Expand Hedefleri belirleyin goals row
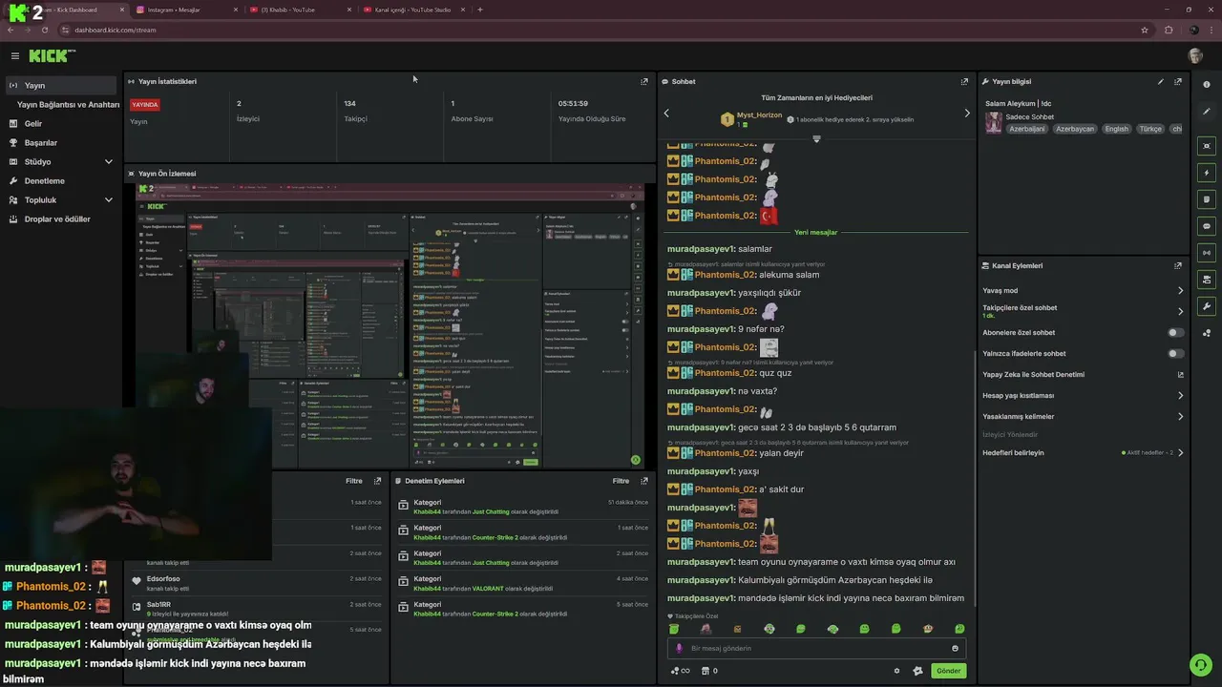The width and height of the screenshot is (1222, 687). 1083,453
